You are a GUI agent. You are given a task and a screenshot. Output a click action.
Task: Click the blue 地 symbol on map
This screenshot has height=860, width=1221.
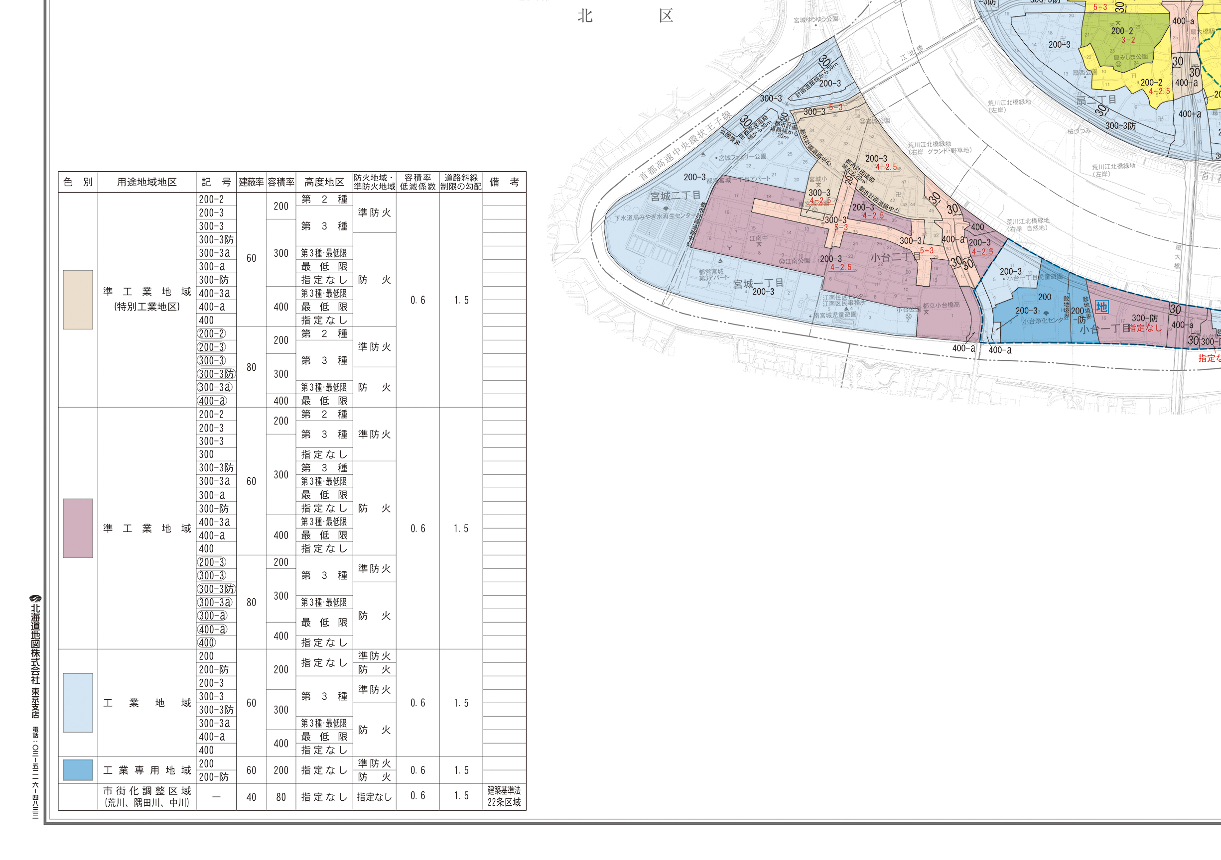coord(1101,307)
